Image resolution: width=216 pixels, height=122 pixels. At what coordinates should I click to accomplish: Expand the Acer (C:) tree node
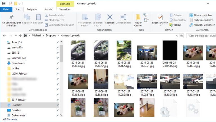pyautogui.click(x=4, y=42)
